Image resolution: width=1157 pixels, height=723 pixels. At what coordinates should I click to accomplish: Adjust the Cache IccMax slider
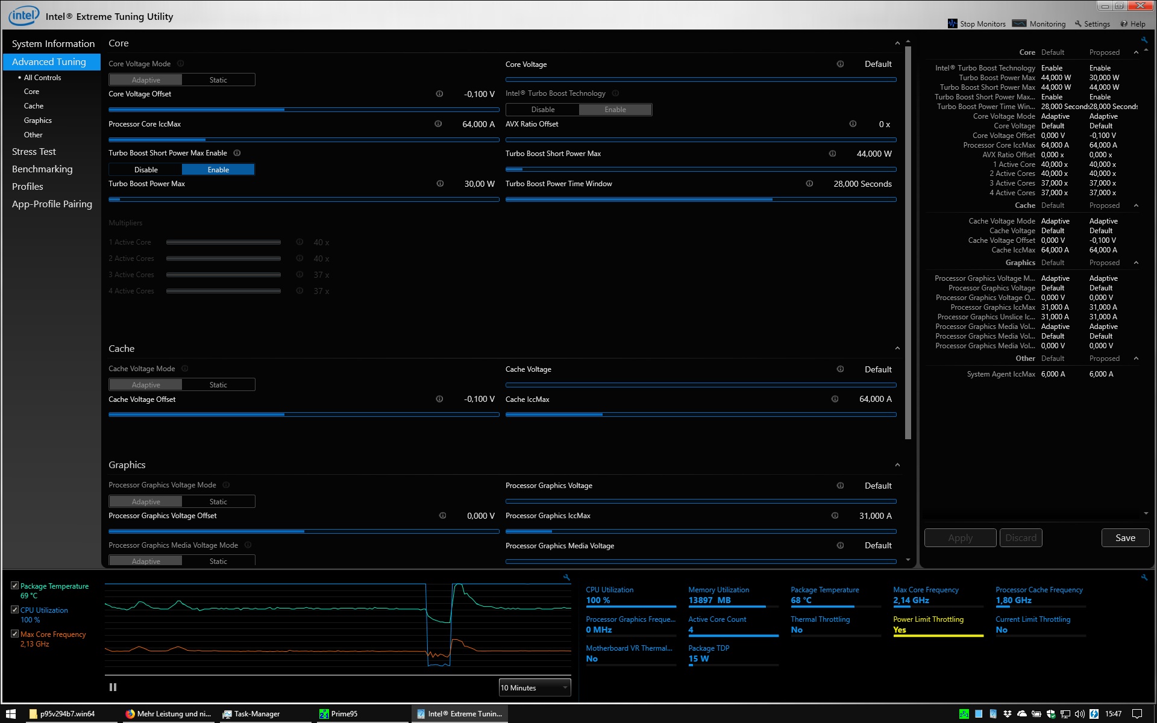(x=701, y=415)
